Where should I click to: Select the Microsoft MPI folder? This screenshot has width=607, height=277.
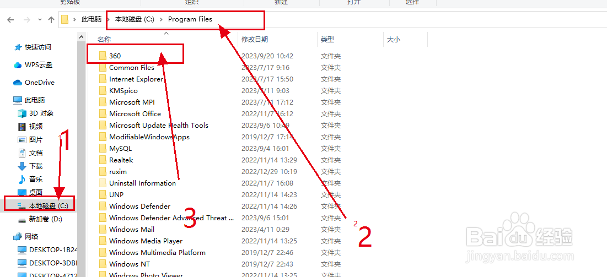click(x=132, y=102)
